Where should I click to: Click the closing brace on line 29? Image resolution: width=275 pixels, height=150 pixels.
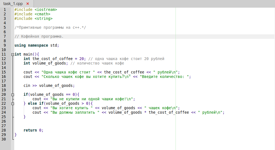(x=16, y=135)
